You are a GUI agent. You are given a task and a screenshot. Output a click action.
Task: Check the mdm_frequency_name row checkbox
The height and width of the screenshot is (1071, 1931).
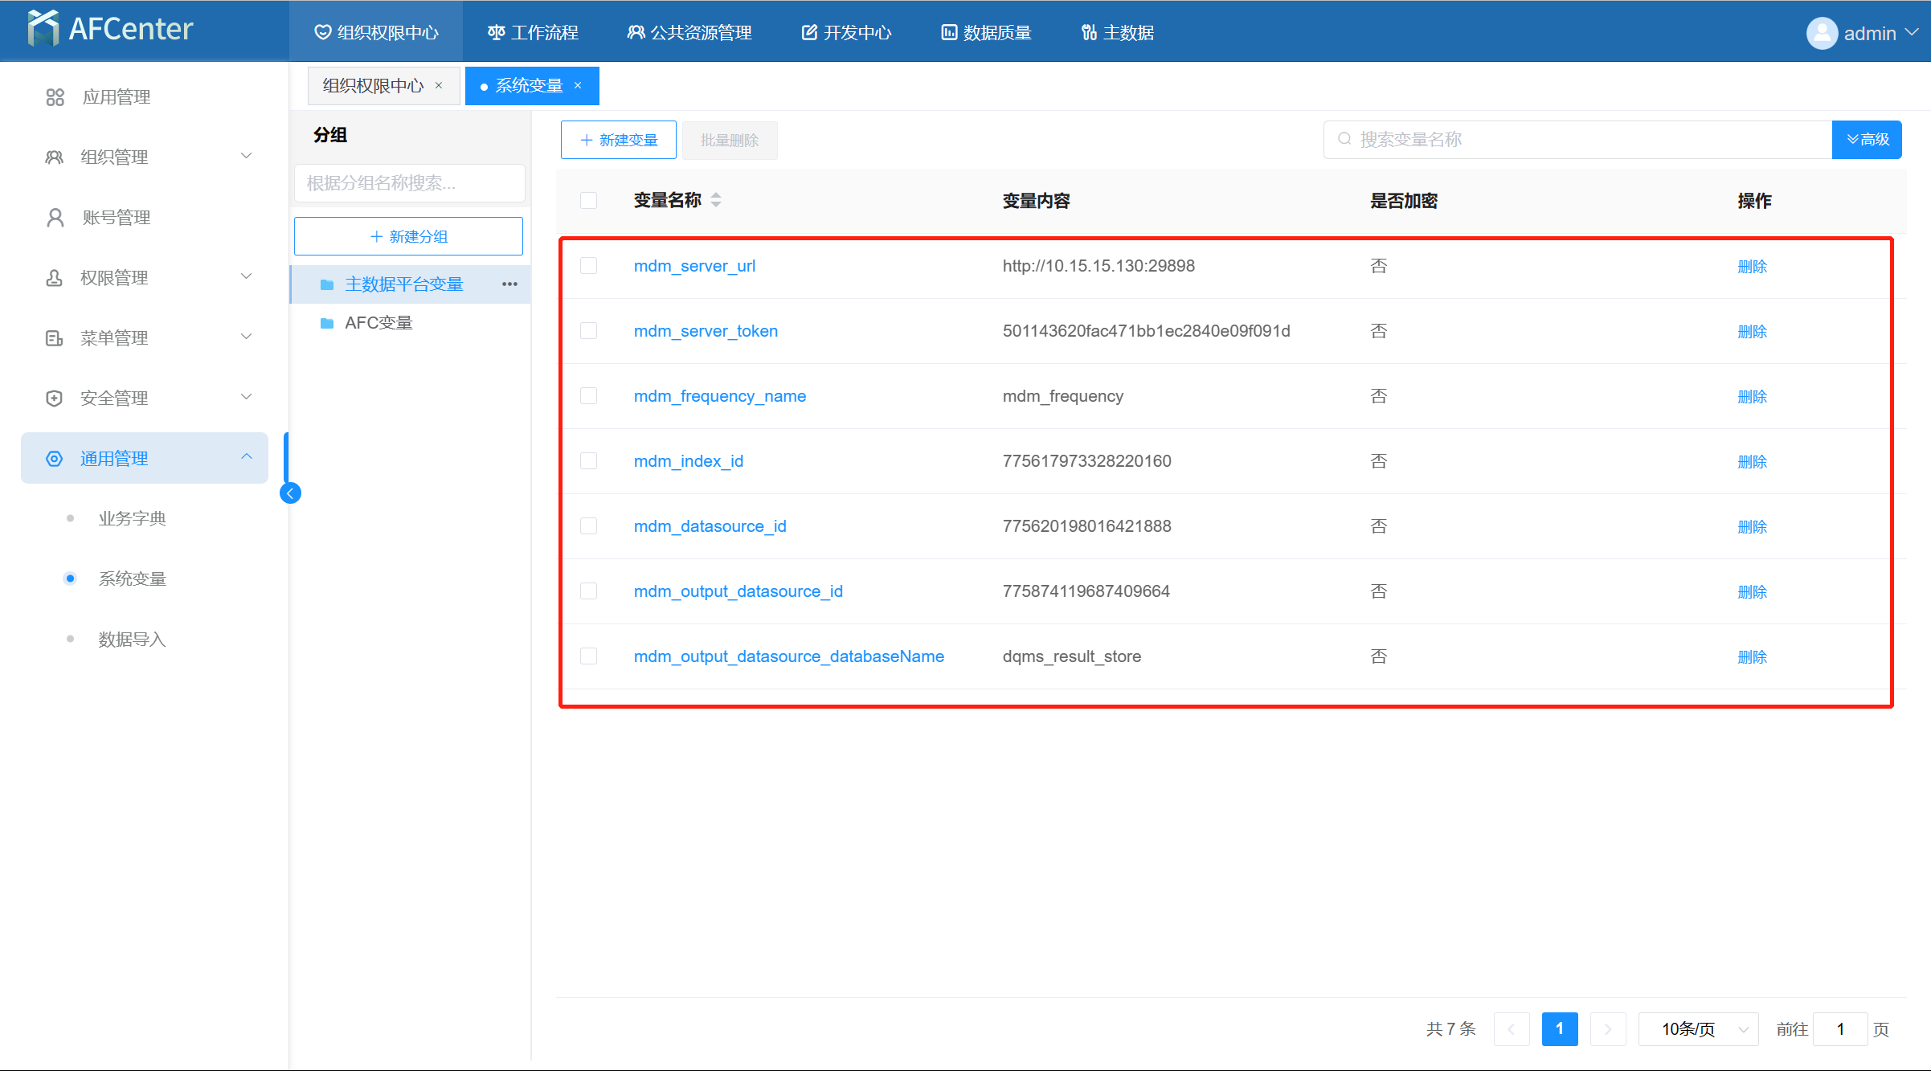pos(589,396)
